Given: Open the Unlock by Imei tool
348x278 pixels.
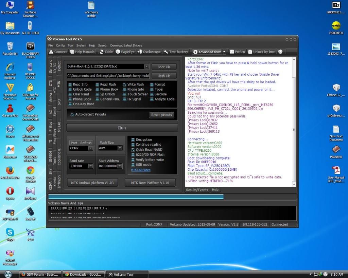Looking at the screenshot, I should [262, 52].
